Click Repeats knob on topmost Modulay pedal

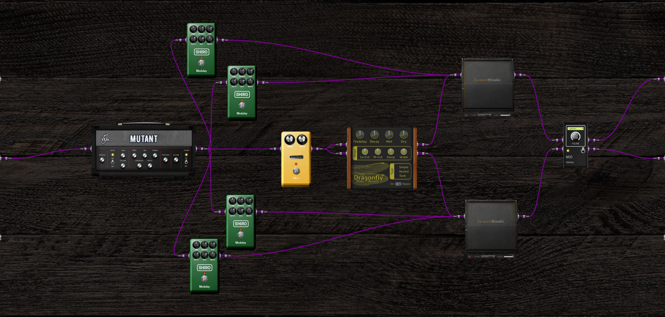click(201, 29)
